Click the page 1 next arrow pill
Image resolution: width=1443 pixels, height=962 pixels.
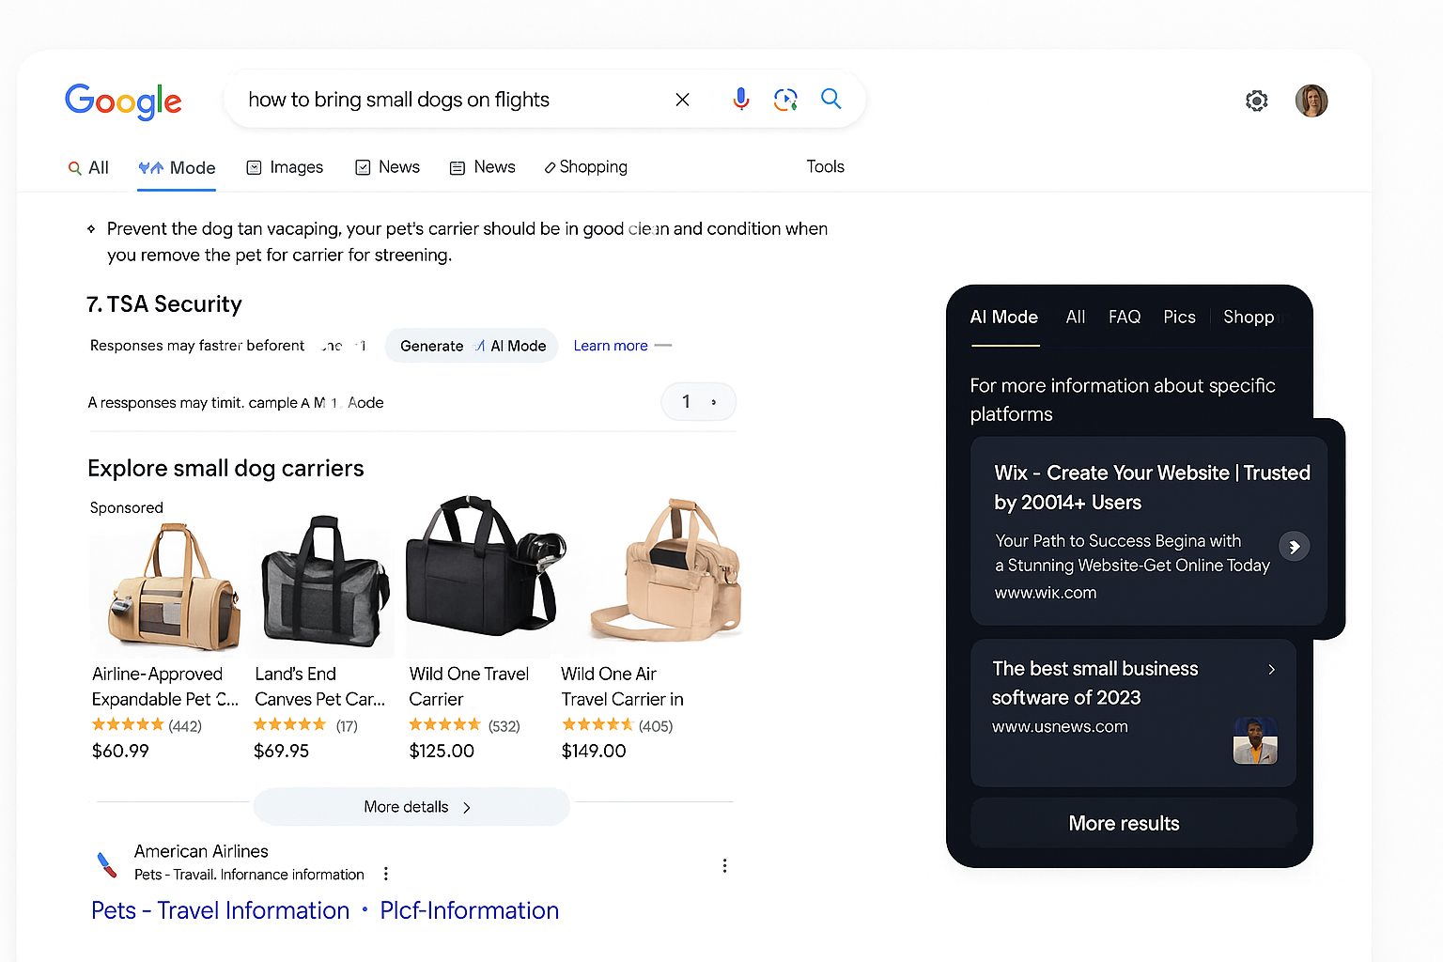[698, 402]
